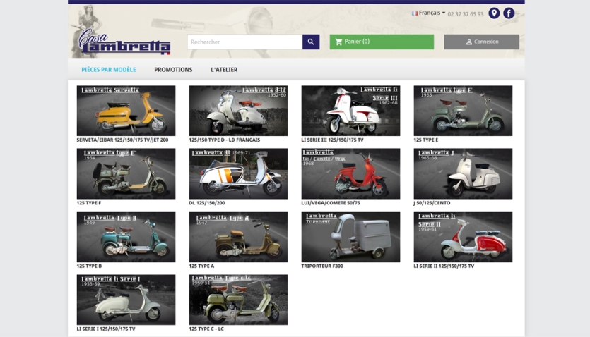590x337 pixels.
Task: Select the Li Serie II 1959-61 thumbnail
Action: click(463, 237)
